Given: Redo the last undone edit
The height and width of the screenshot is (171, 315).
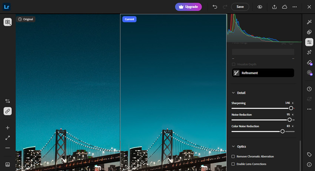Looking at the screenshot, I should (x=225, y=7).
